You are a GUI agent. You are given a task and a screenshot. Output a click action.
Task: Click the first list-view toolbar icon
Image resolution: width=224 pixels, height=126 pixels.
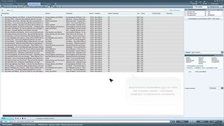click(2, 7)
